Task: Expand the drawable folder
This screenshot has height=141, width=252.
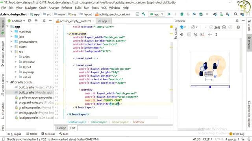Action: point(16,62)
